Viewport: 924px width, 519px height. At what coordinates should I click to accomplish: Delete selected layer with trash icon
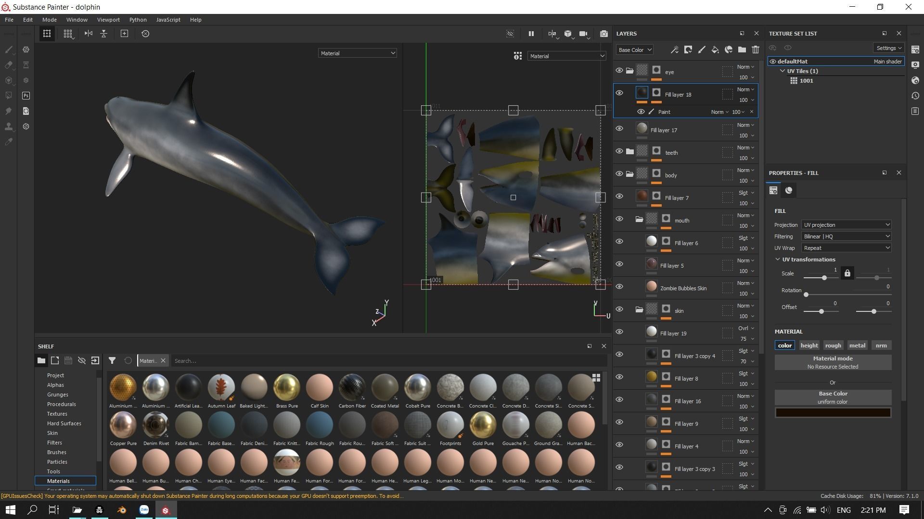click(x=755, y=49)
